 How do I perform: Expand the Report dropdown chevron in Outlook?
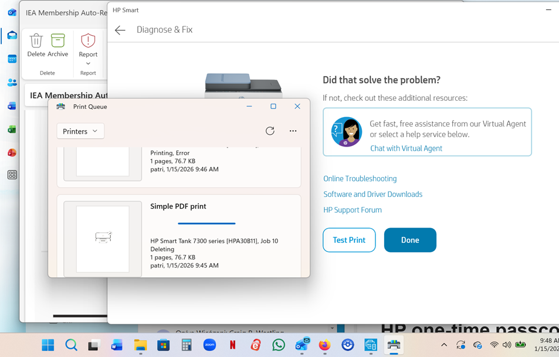click(x=88, y=63)
